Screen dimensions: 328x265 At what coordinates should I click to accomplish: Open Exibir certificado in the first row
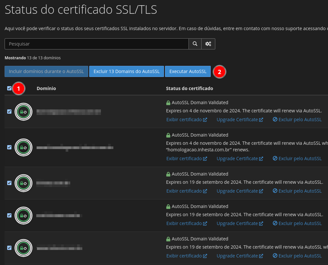(187, 120)
